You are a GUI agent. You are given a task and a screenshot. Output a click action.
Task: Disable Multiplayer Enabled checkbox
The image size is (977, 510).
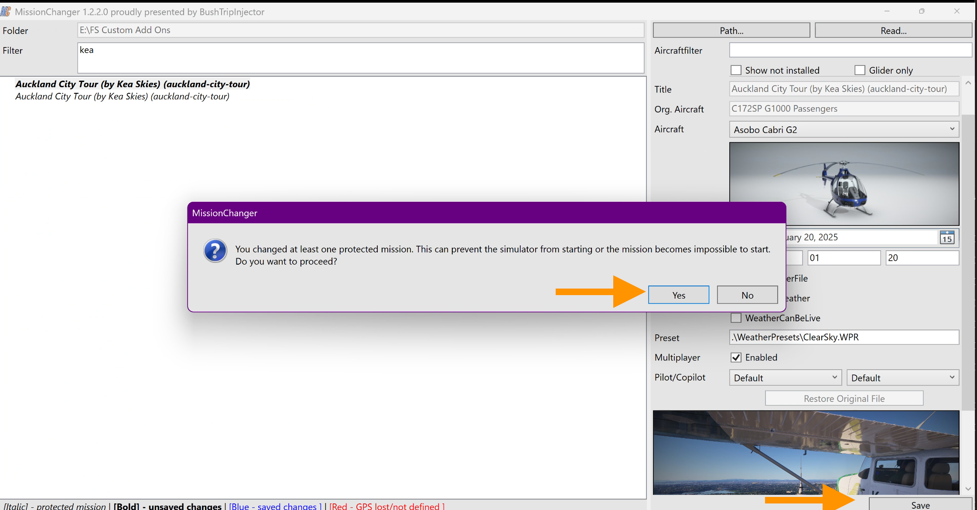(736, 357)
